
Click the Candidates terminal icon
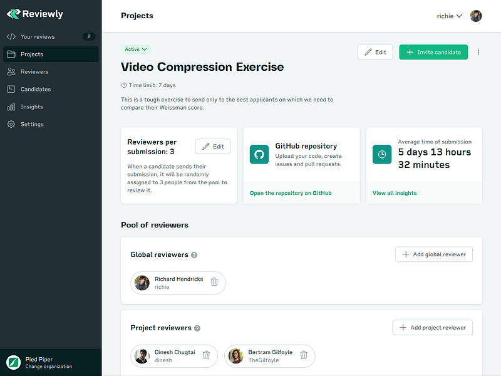pos(11,89)
